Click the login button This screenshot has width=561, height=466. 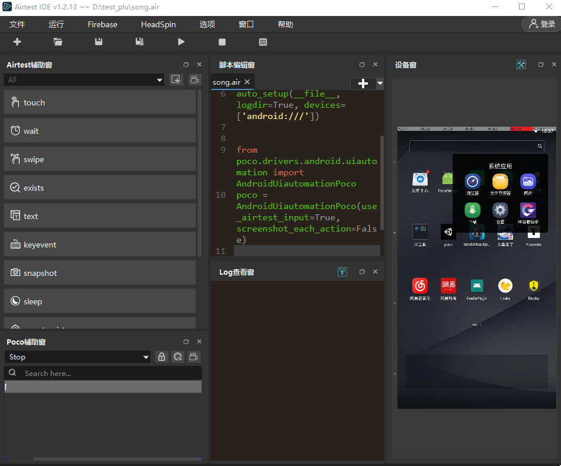pyautogui.click(x=541, y=24)
